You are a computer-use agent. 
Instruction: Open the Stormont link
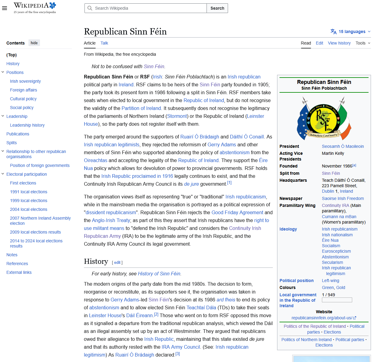click(x=177, y=116)
